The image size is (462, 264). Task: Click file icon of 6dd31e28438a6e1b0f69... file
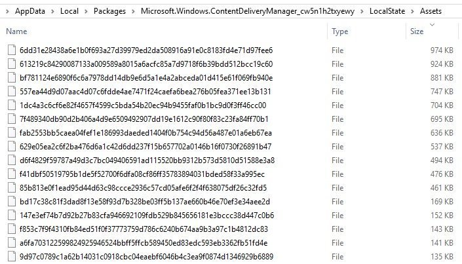click(12, 50)
